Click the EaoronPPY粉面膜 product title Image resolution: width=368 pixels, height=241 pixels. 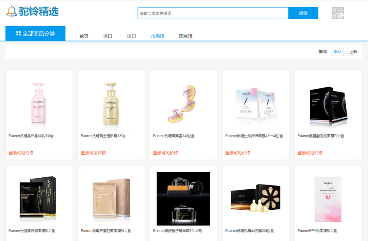pyautogui.click(x=318, y=231)
